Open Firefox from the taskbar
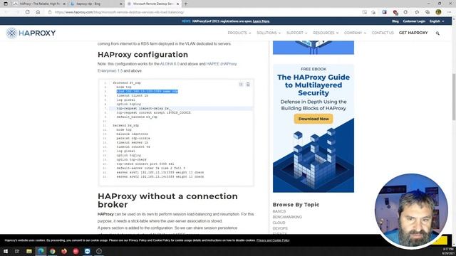The height and width of the screenshot is (256, 456). coord(64,251)
